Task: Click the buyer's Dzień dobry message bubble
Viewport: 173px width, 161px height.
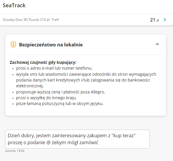Action: click(78, 139)
